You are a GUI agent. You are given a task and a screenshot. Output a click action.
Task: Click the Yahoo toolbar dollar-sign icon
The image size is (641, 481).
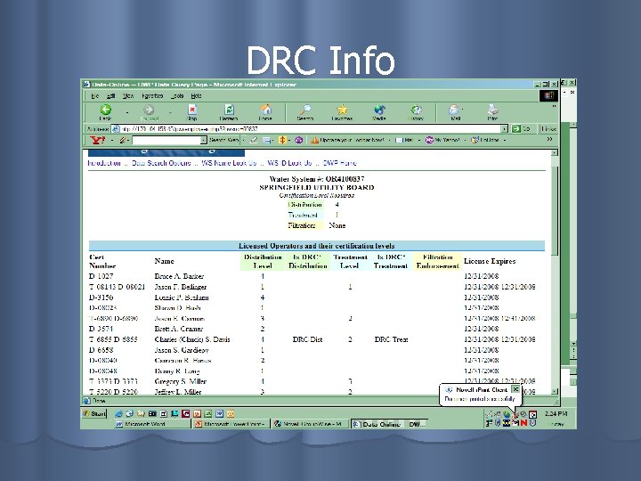(282, 140)
